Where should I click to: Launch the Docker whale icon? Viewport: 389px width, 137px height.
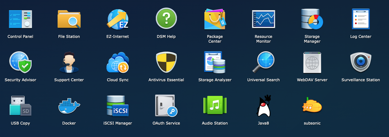click(x=69, y=106)
